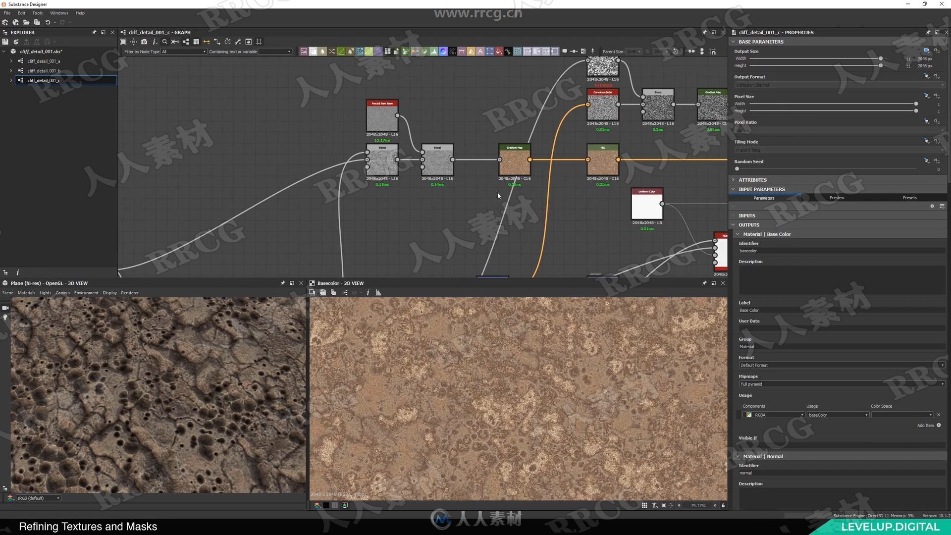Screen dimensions: 951x535
Task: Click the basecolor Identifier input field
Action: coord(842,251)
